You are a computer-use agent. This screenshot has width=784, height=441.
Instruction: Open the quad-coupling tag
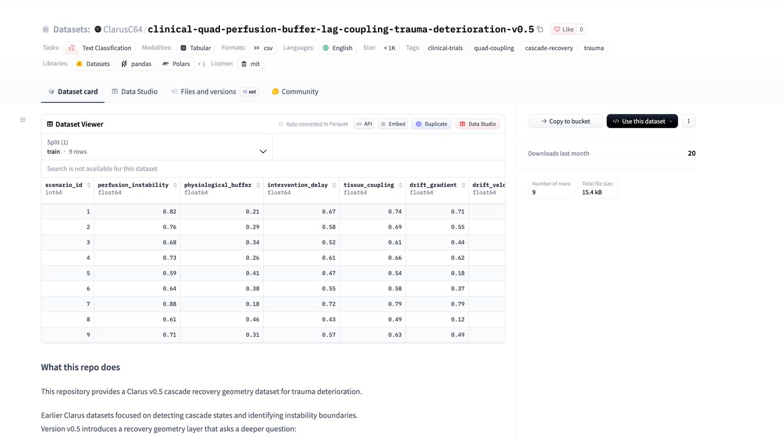494,48
